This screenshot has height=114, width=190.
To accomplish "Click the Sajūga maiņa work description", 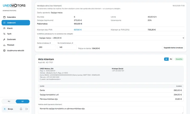I will [x=56, y=13].
